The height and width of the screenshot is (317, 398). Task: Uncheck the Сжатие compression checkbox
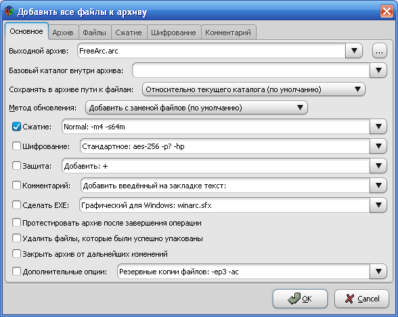tap(16, 127)
